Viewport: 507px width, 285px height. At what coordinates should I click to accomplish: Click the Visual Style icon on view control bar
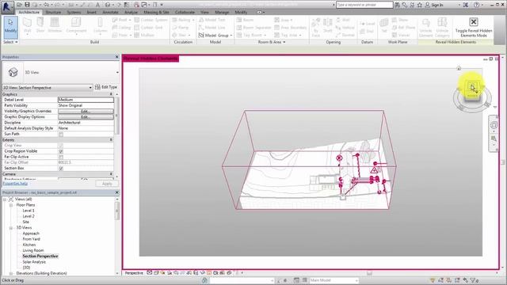coord(156,273)
